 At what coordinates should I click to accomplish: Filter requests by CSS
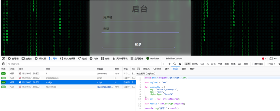202,64
